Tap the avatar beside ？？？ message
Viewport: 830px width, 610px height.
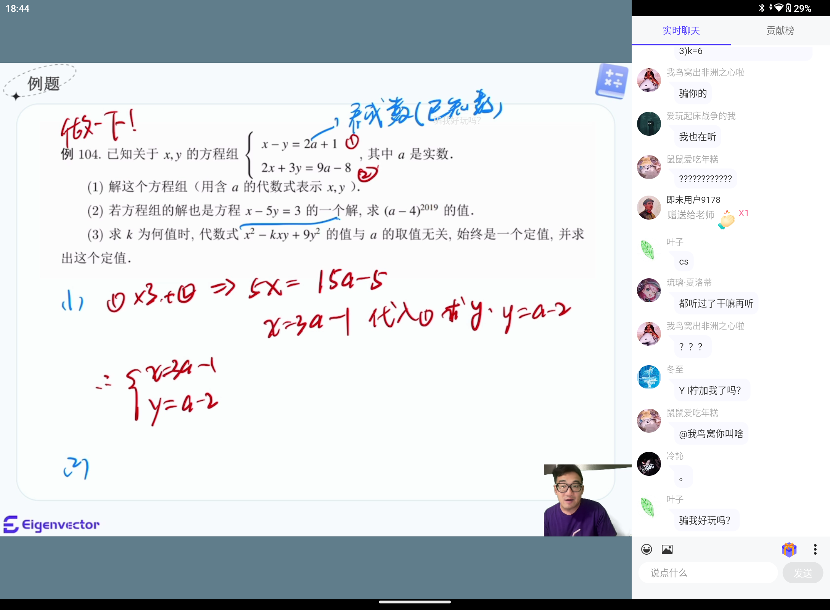point(649,334)
